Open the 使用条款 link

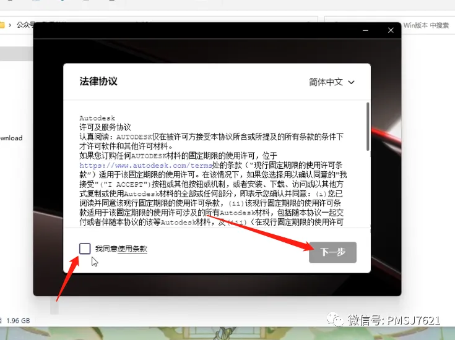[132, 249]
